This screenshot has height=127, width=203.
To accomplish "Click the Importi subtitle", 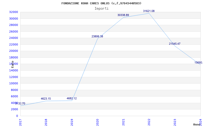I will 101,9.
